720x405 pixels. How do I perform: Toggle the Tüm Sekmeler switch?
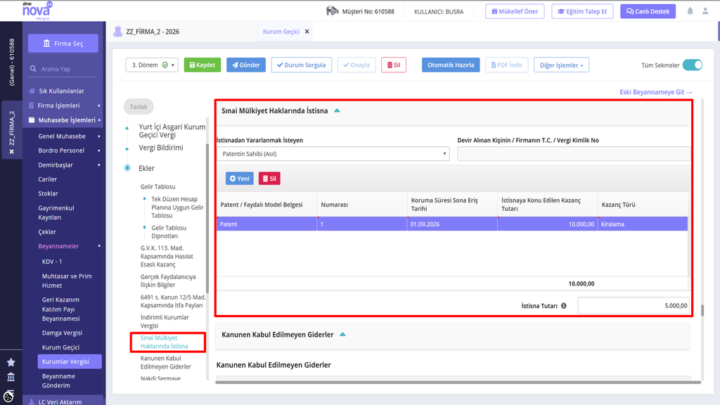point(693,65)
